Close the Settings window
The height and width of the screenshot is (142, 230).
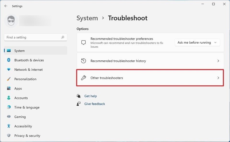[x=224, y=4]
